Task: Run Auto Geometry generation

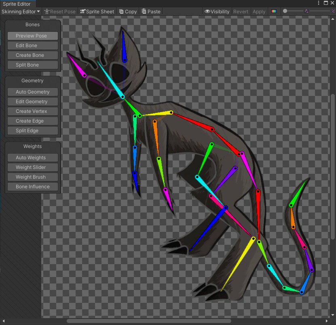Action: pos(32,92)
